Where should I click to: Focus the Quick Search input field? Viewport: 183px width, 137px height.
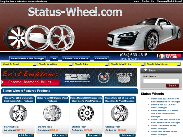click(x=161, y=81)
